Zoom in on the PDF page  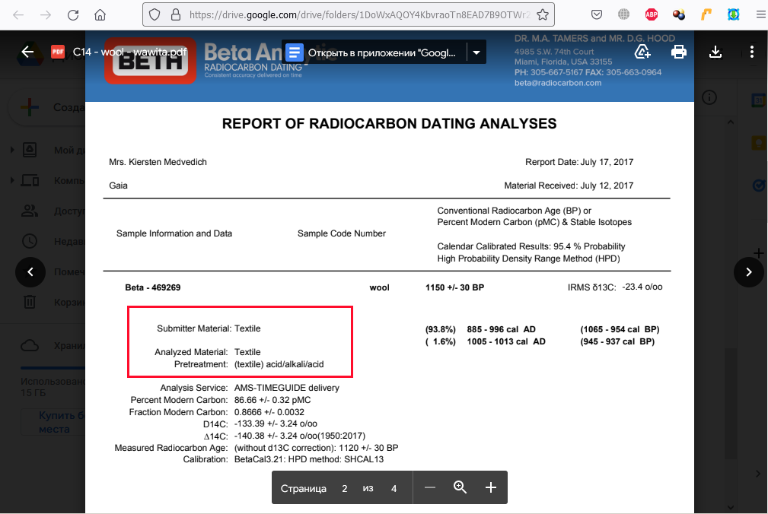pyautogui.click(x=491, y=487)
